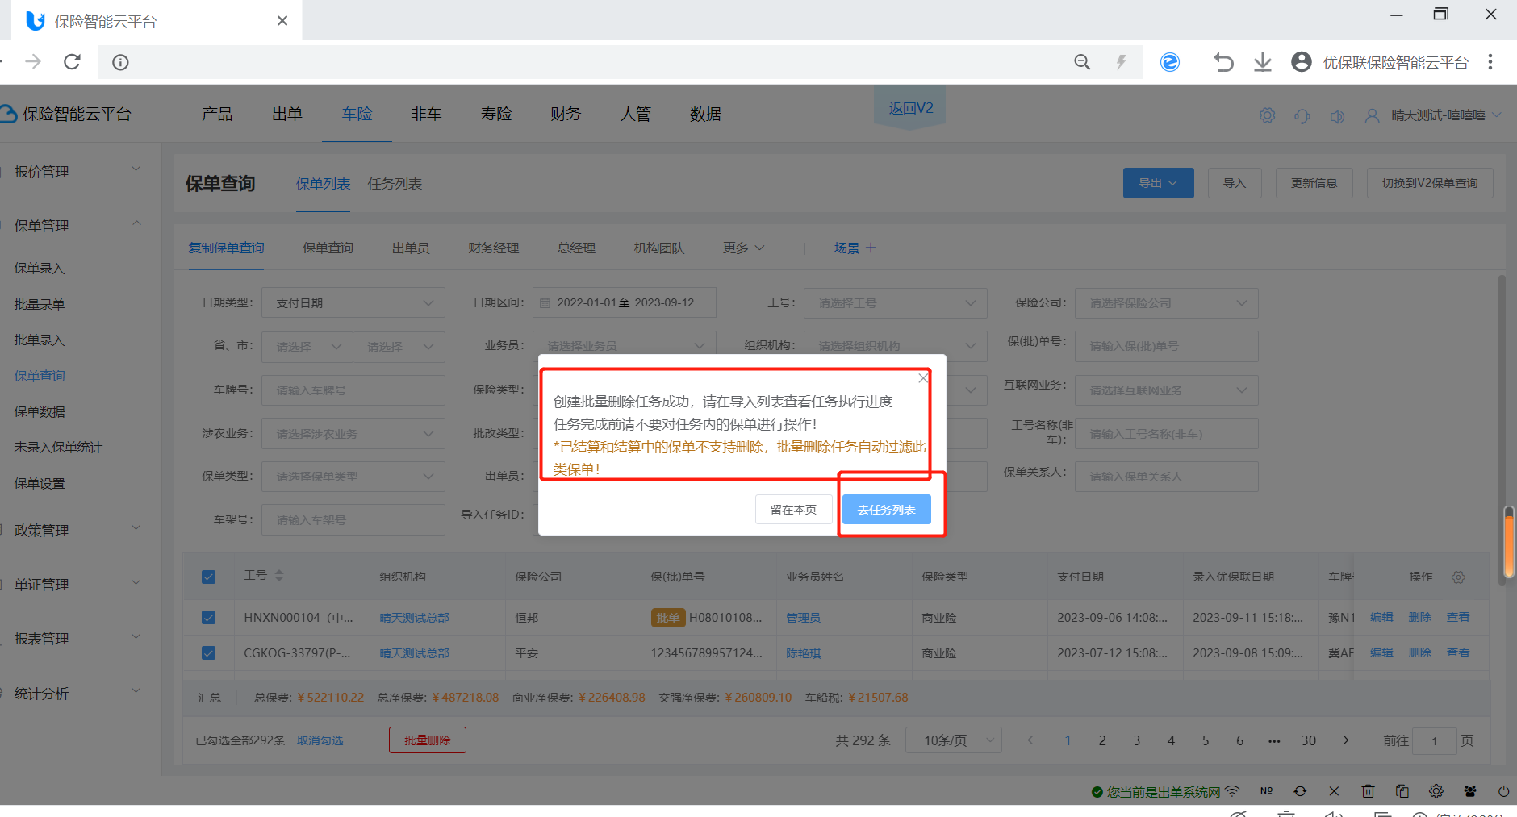1517x817 pixels.
Task: Open the 互联网业务 dropdown
Action: [1167, 390]
